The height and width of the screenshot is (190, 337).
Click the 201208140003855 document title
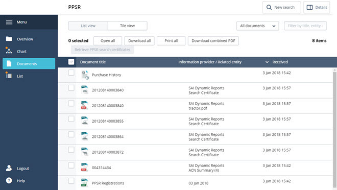(108, 121)
